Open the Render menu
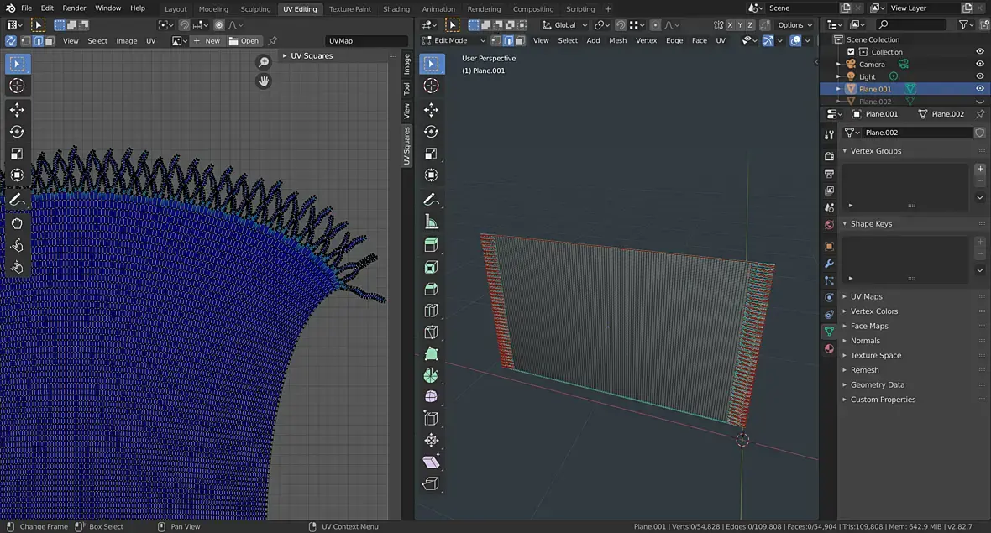 coord(74,8)
